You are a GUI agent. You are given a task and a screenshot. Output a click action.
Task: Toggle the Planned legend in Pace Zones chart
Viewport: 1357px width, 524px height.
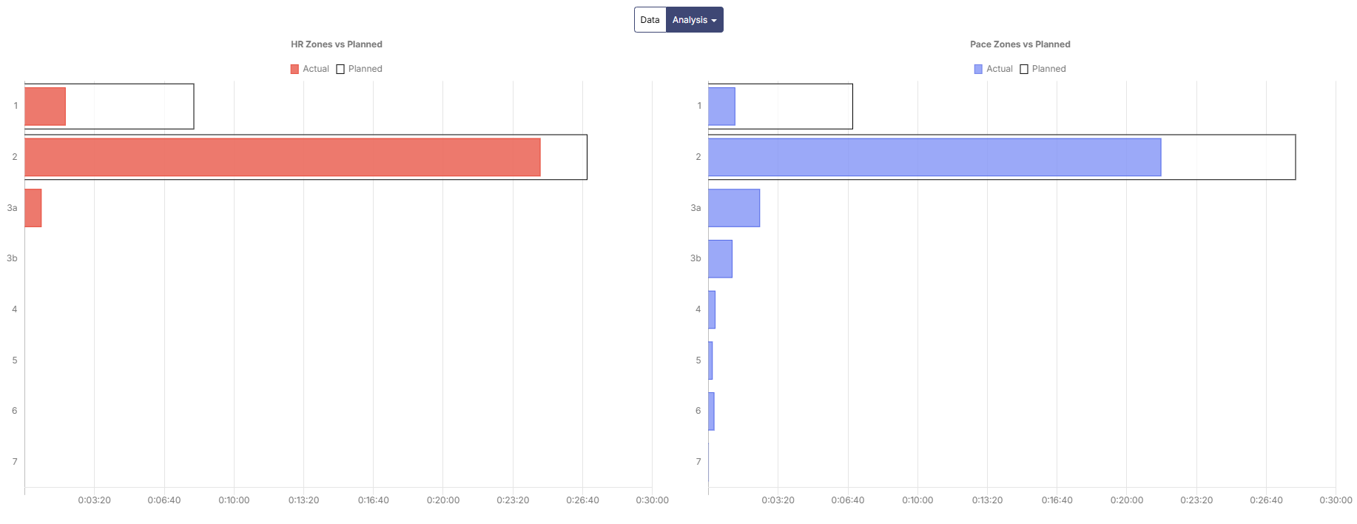(1043, 69)
